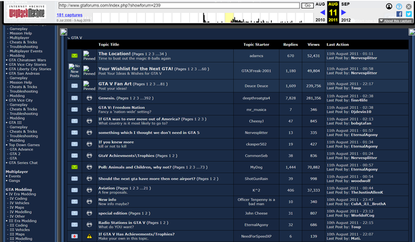The image size is (415, 242).
Task: Sort by Views column header
Action: click(x=313, y=45)
